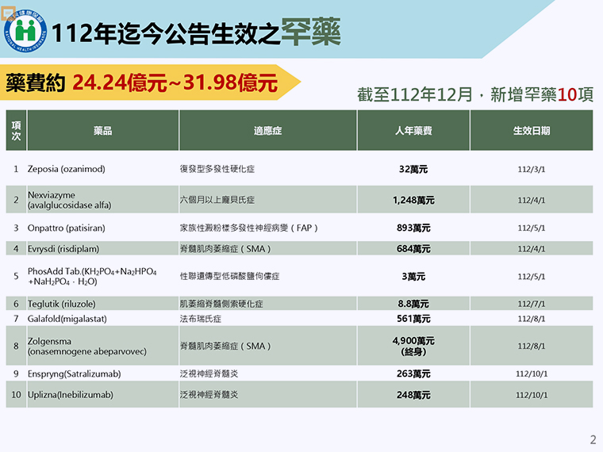Click the page number 2 on the slide

click(592, 440)
